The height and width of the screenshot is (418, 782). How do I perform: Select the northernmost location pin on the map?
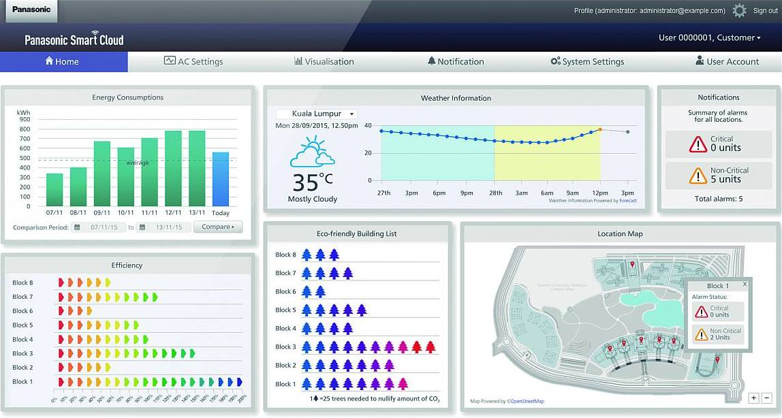point(632,265)
